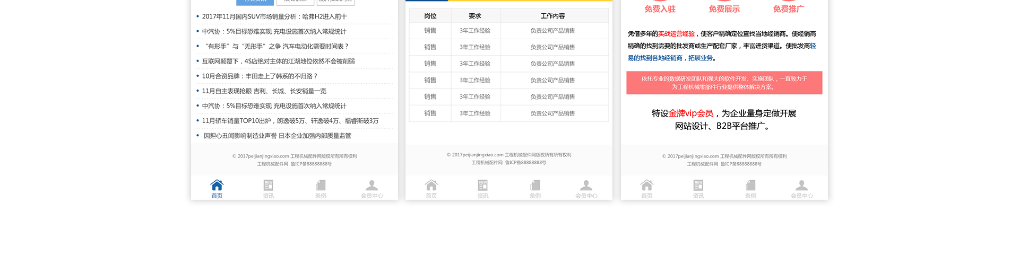
Task: Open 会员中心 person icon on the news-list screen
Action: point(372,185)
